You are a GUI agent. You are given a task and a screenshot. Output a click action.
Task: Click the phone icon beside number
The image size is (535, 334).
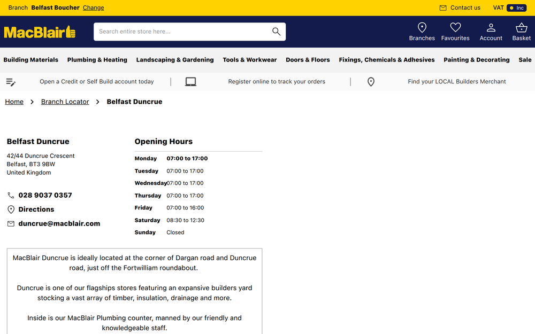(11, 195)
